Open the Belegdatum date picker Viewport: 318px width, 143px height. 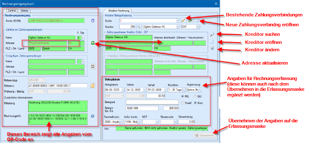coord(123,90)
